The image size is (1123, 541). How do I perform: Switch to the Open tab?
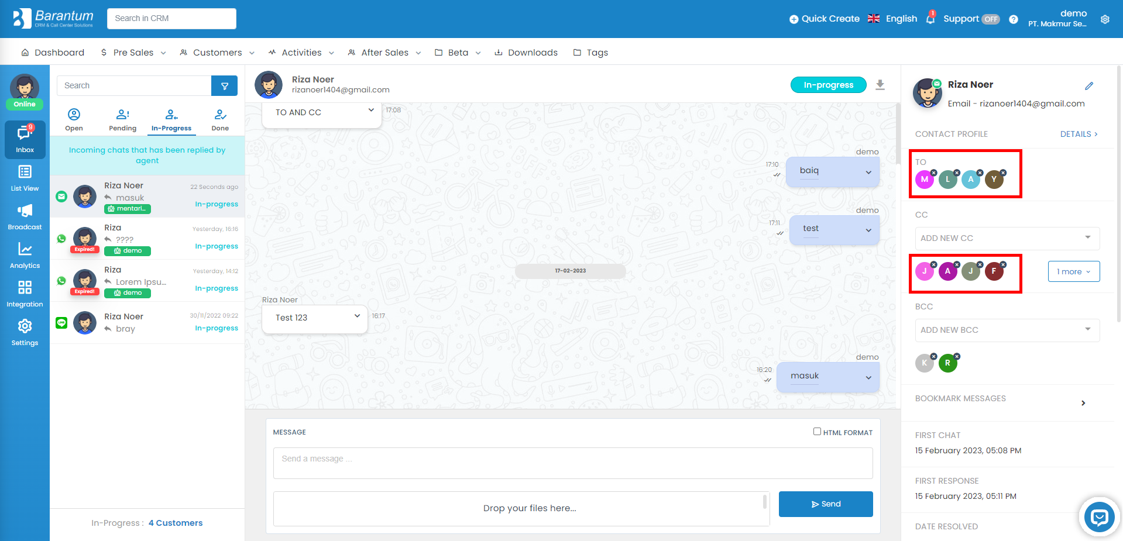pyautogui.click(x=74, y=119)
